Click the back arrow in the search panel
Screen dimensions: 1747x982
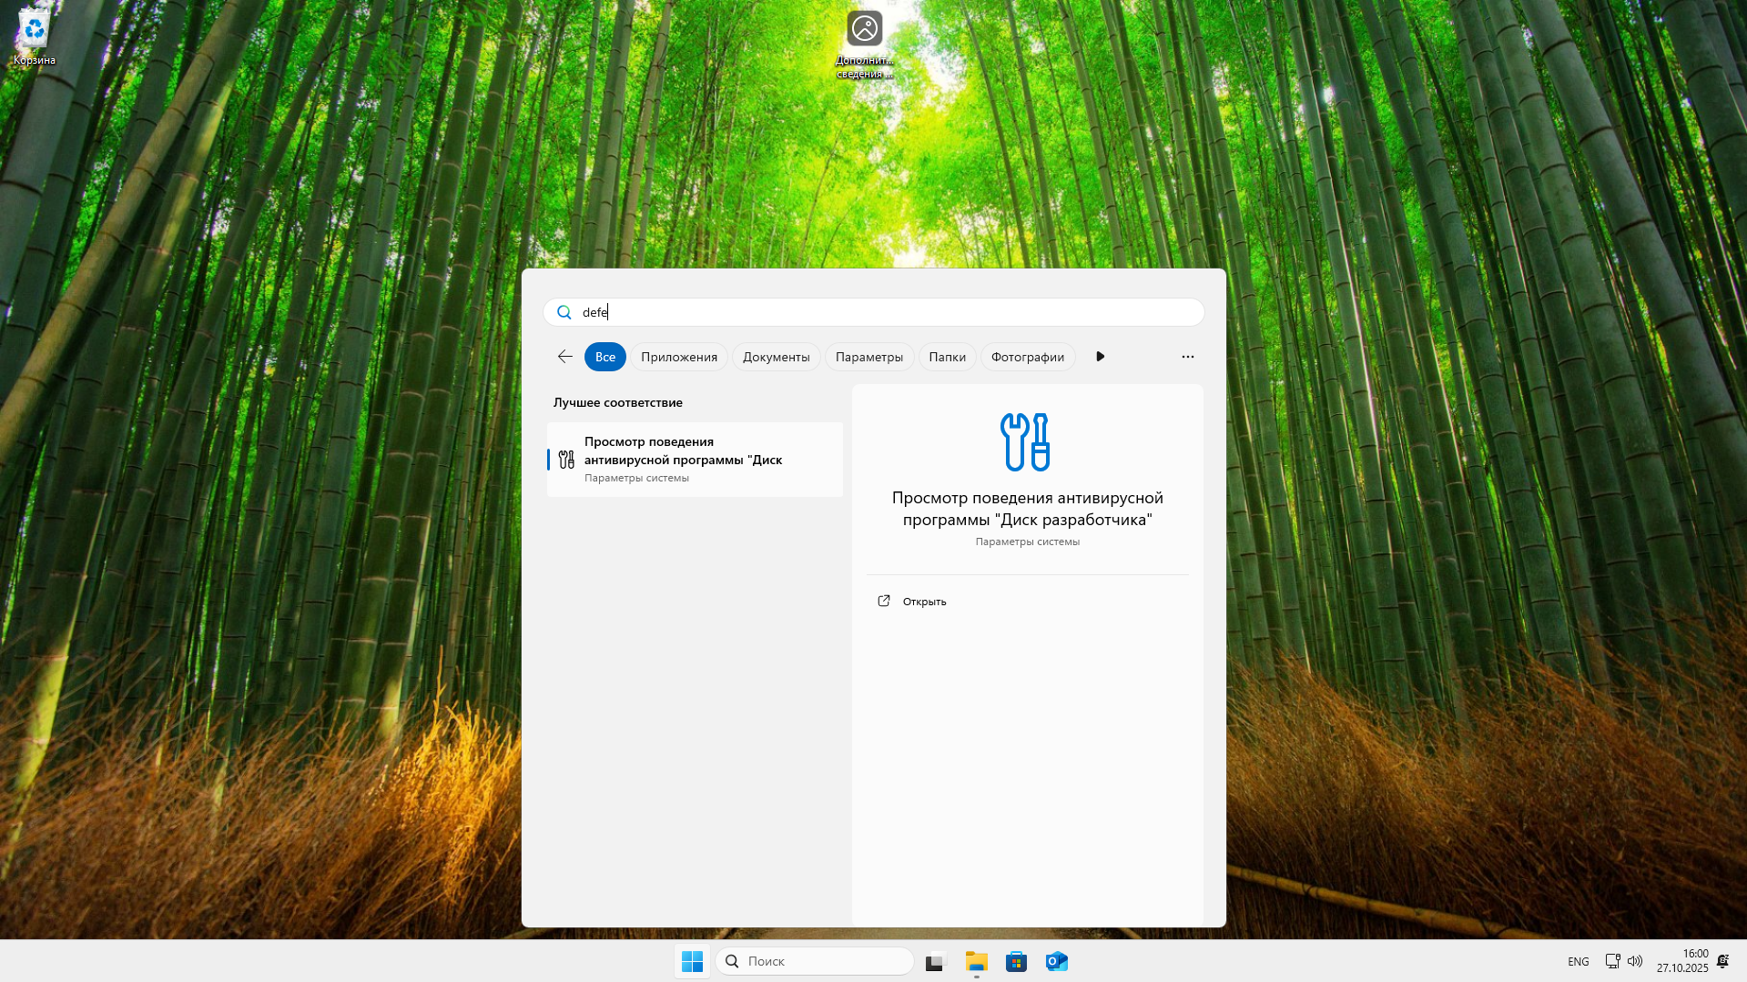click(564, 357)
